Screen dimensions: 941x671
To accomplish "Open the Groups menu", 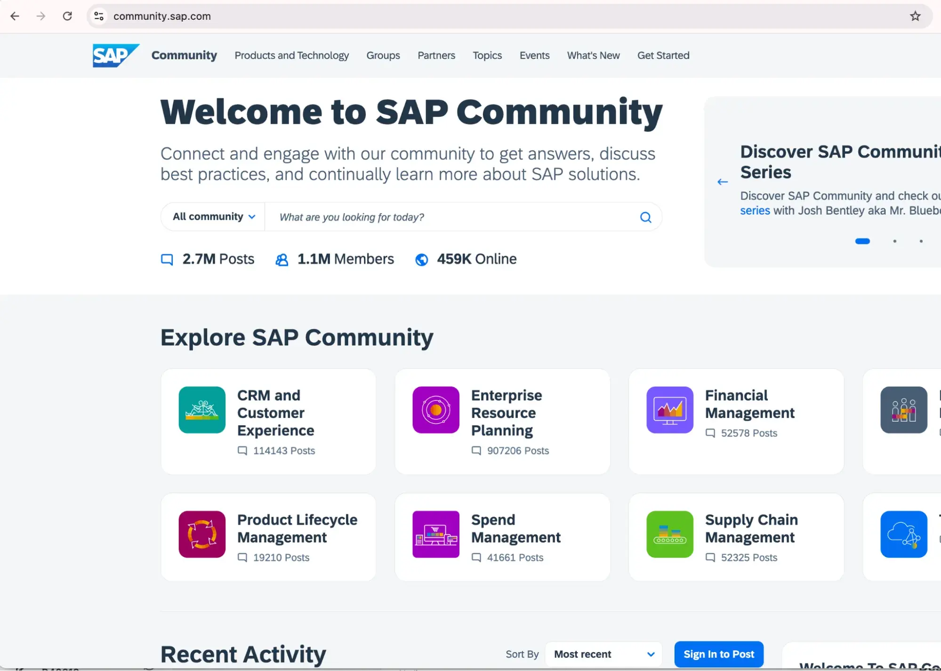I will pos(383,56).
